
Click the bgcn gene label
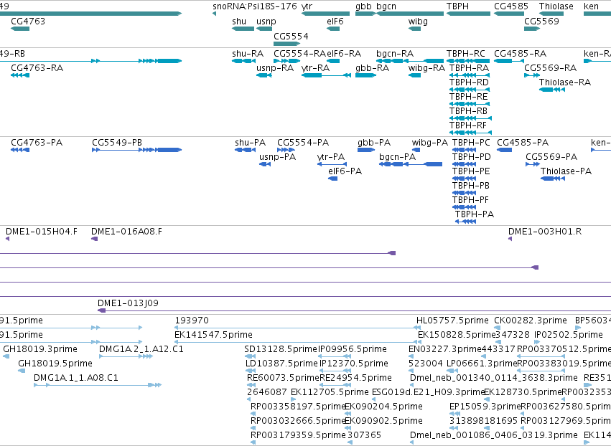[386, 6]
